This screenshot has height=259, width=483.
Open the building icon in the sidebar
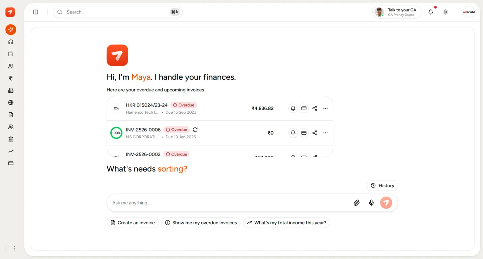[x=11, y=90]
